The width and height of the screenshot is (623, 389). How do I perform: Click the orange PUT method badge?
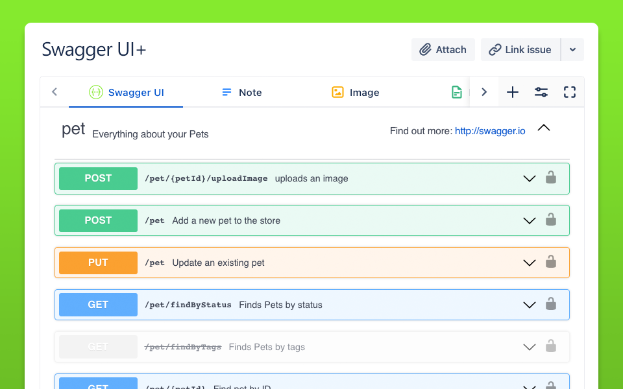(98, 263)
